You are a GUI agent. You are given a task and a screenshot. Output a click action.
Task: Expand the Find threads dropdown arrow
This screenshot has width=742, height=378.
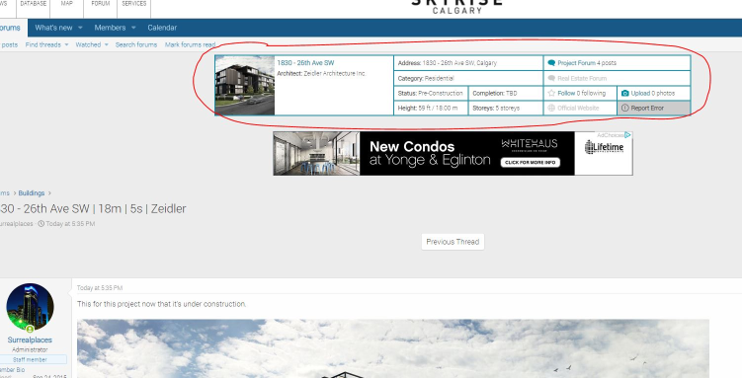pyautogui.click(x=66, y=44)
